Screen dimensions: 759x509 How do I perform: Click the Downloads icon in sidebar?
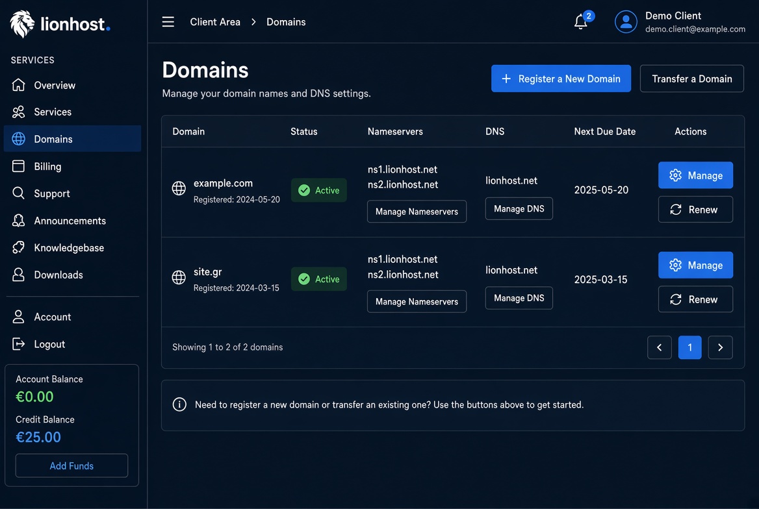click(18, 275)
